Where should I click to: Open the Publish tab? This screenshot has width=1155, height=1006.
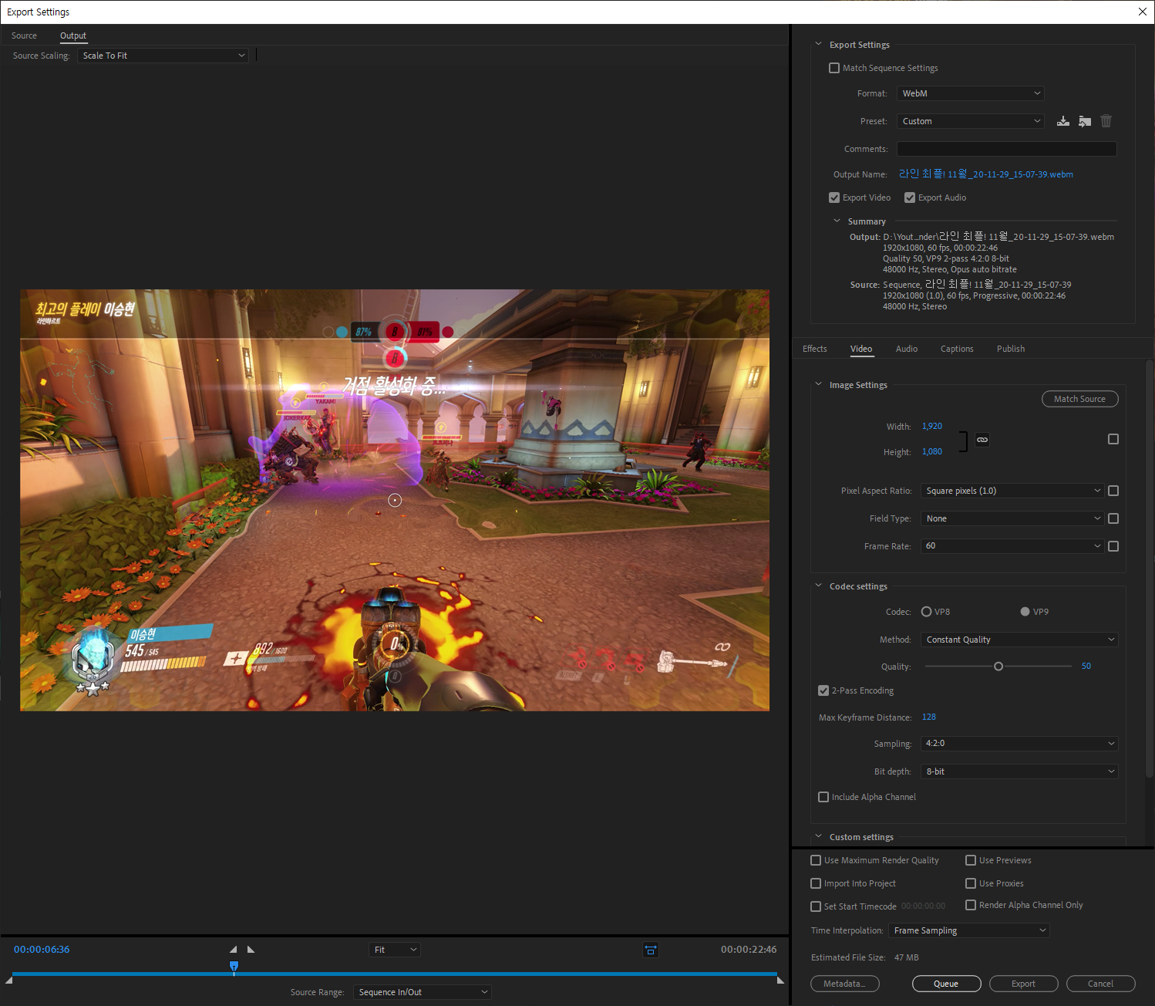coord(1011,349)
